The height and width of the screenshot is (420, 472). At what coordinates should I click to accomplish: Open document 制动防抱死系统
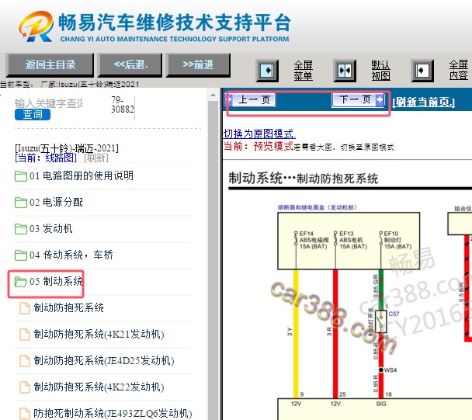68,307
